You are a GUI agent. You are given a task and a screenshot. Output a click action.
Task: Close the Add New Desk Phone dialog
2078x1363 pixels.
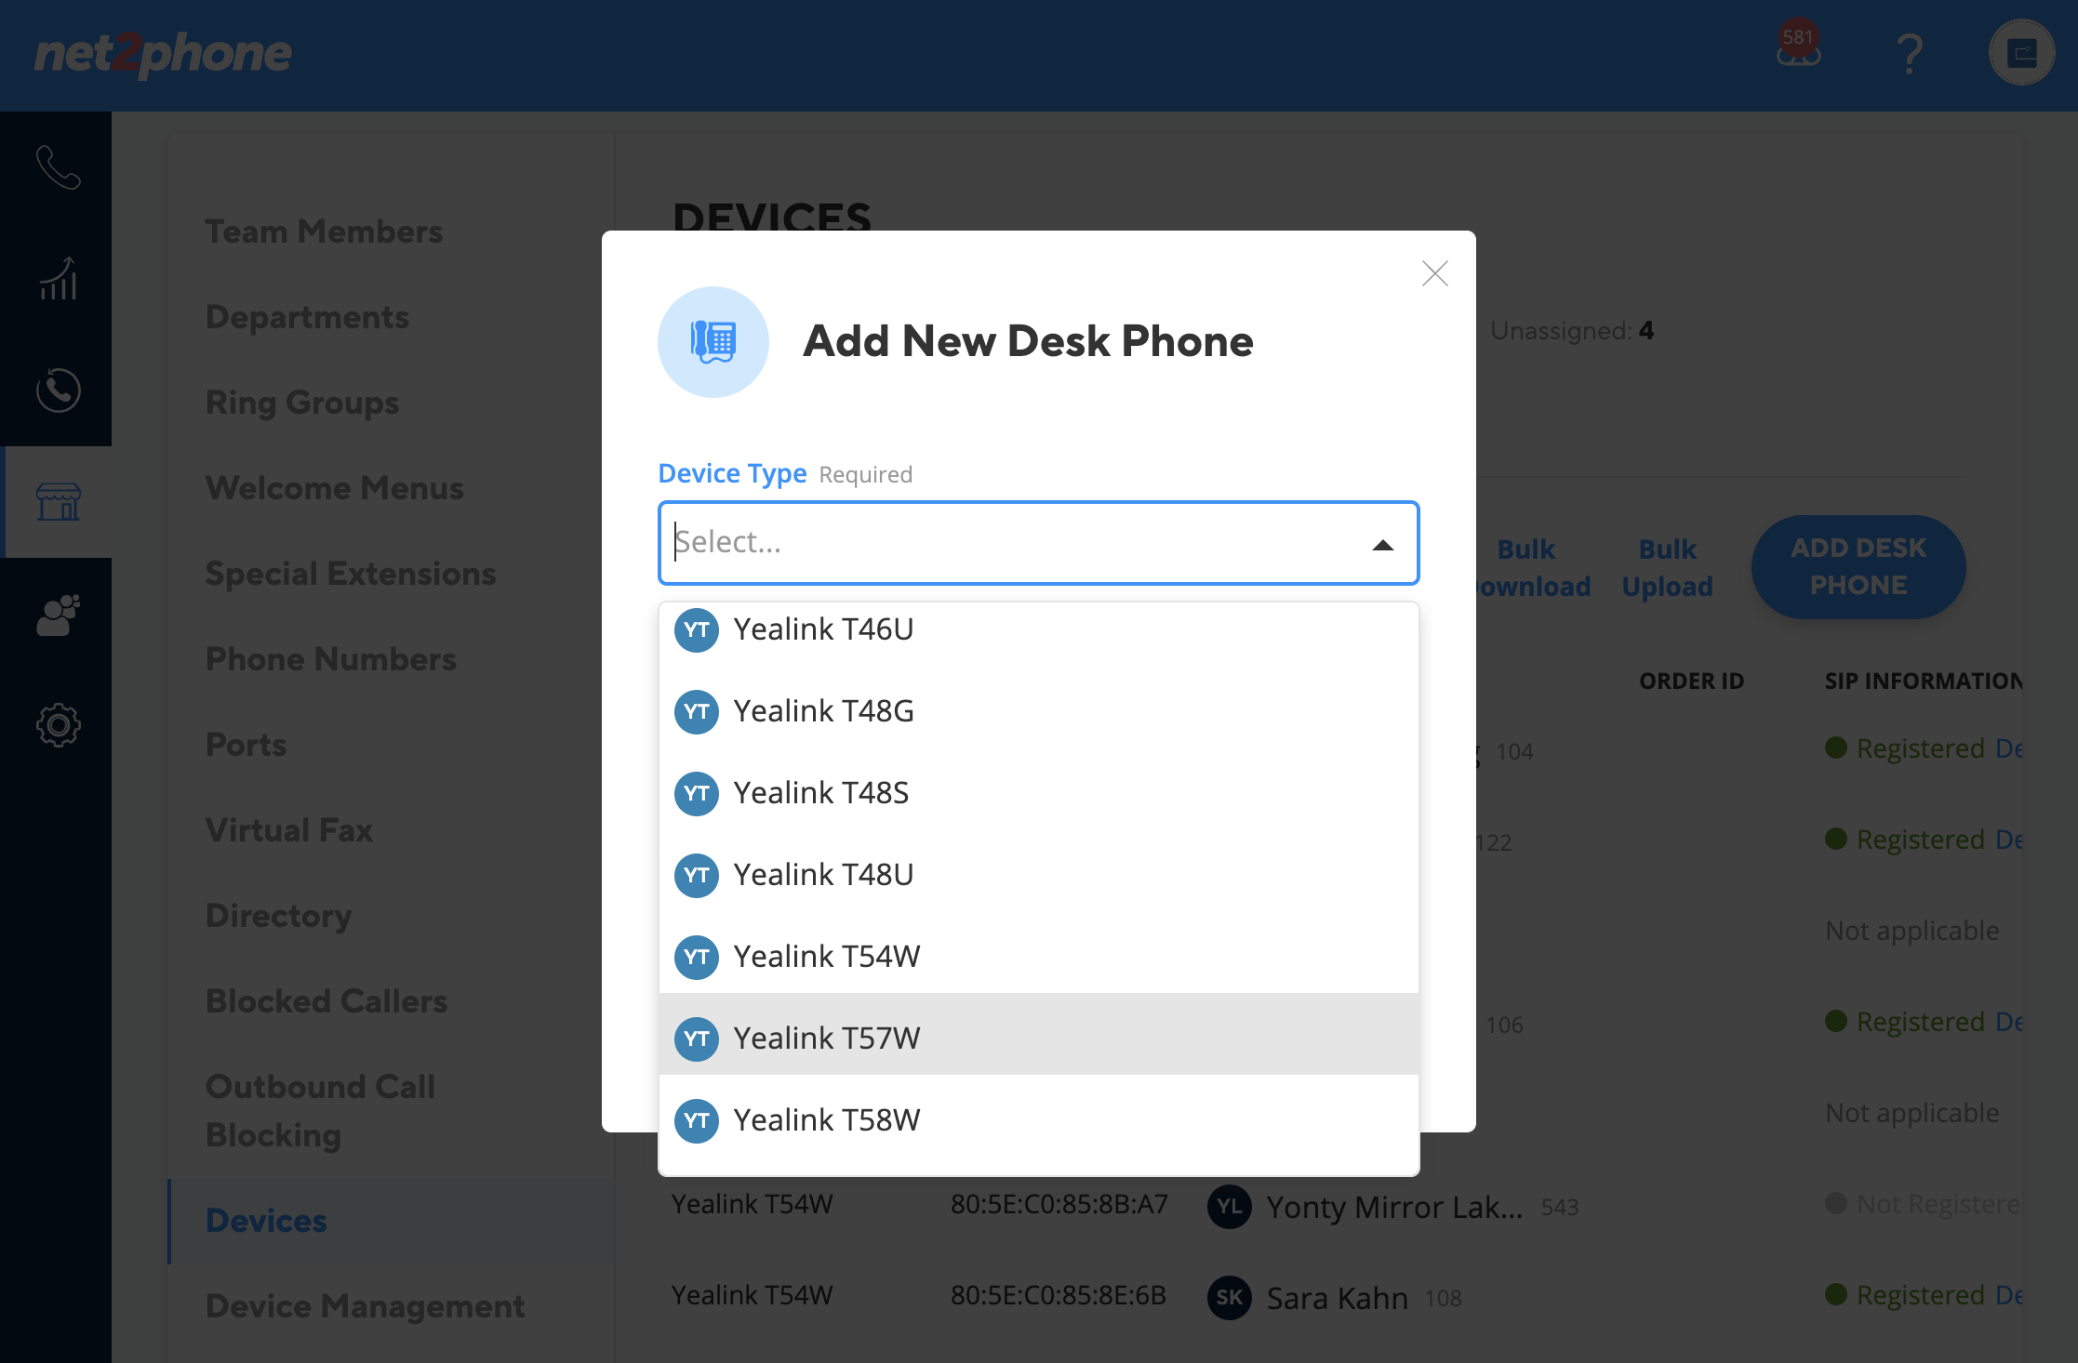(x=1435, y=273)
